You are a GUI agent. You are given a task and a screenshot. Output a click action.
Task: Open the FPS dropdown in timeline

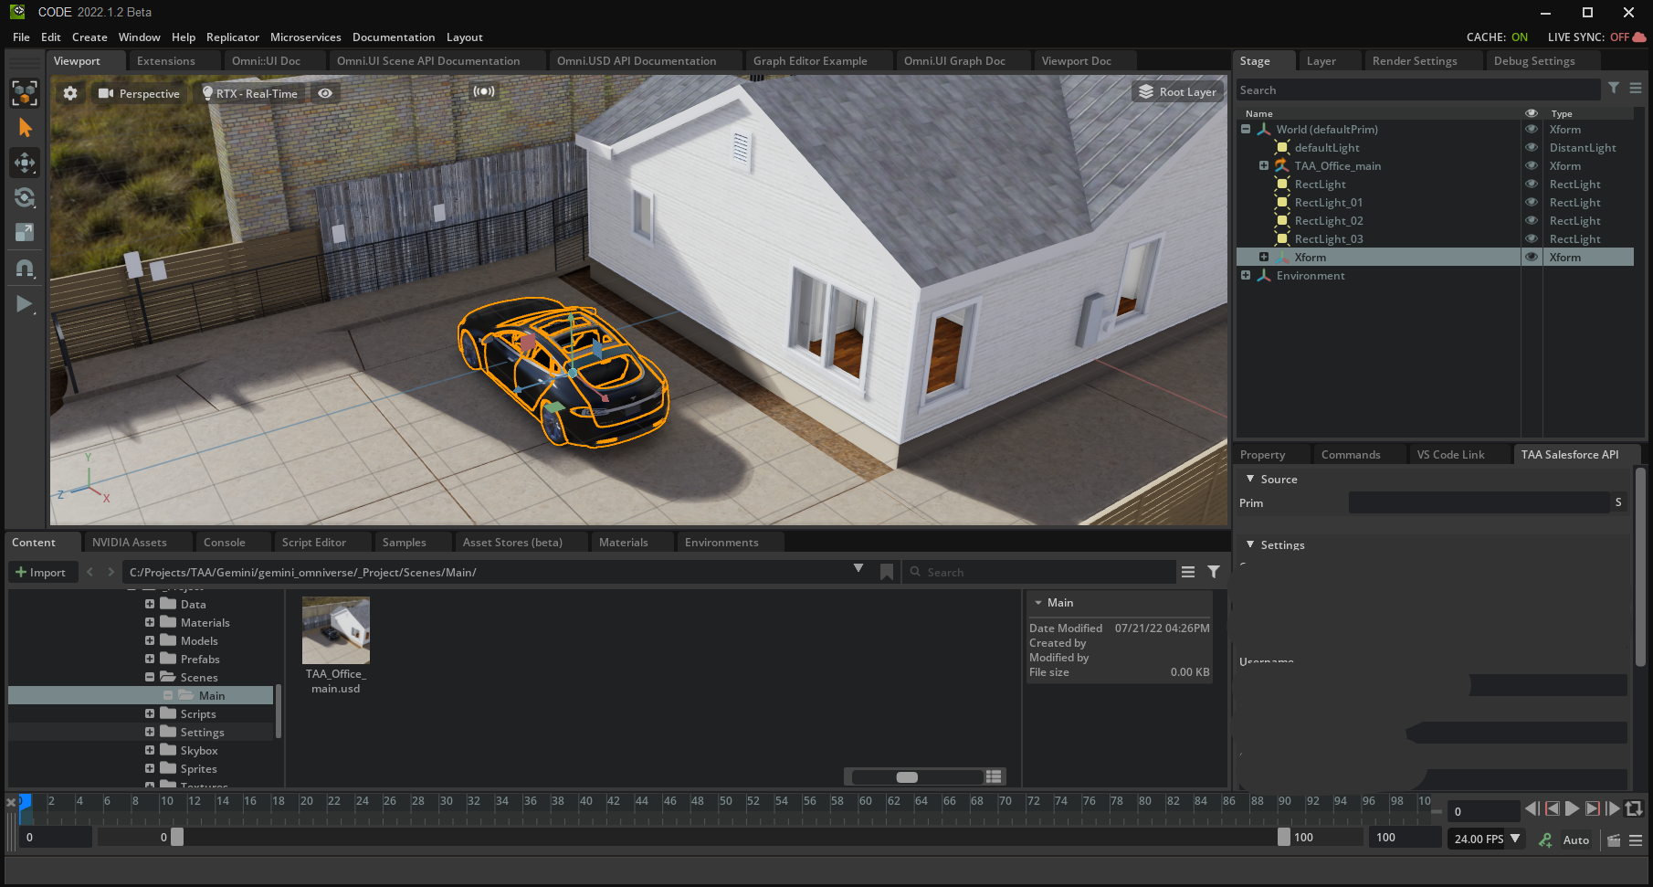click(1515, 839)
